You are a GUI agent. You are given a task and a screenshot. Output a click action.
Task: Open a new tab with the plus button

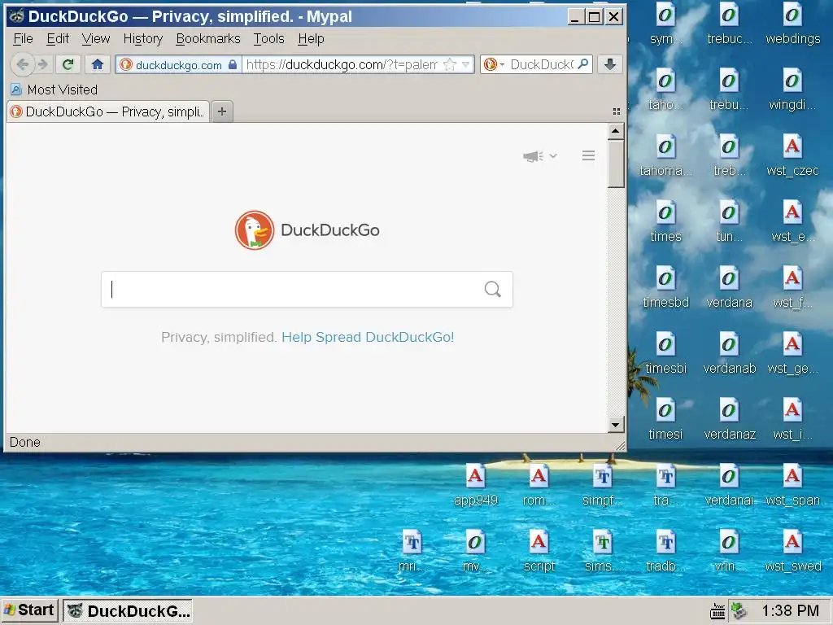coord(222,111)
